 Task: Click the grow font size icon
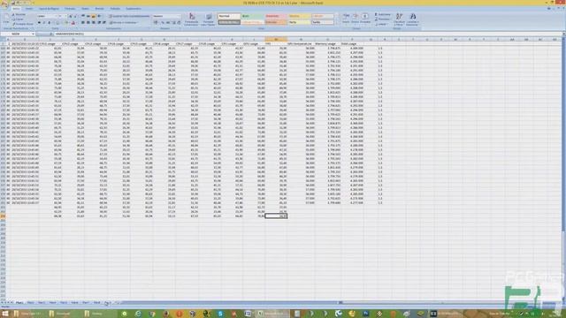pyautogui.click(x=71, y=16)
